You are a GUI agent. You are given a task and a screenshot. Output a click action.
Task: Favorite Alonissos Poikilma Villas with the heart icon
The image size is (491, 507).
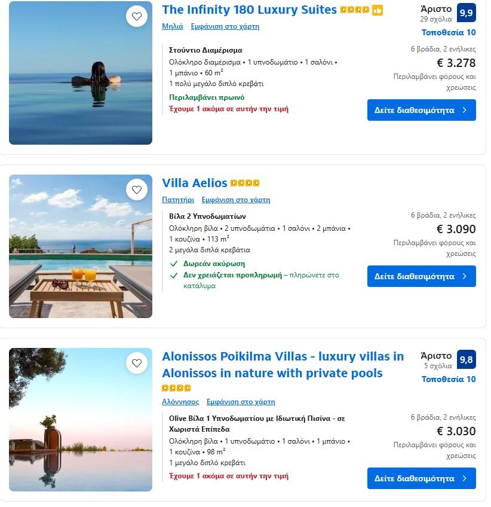137,363
